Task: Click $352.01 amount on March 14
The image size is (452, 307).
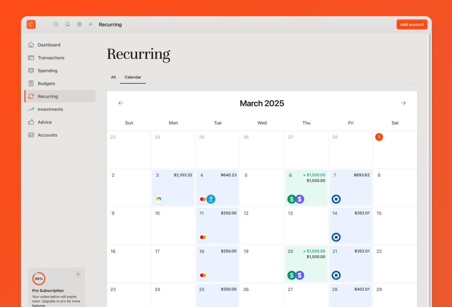Action: pyautogui.click(x=362, y=213)
